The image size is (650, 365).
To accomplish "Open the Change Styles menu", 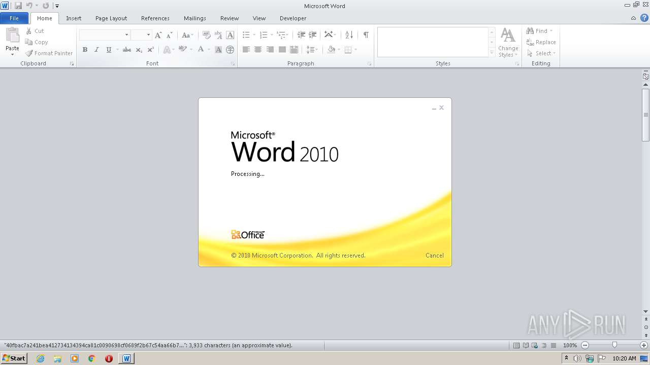I will (508, 43).
